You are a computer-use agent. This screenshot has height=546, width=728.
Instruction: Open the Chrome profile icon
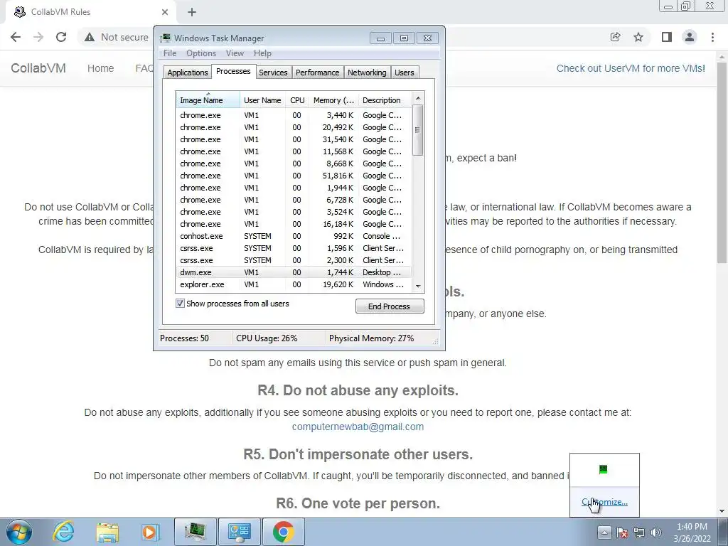[690, 37]
